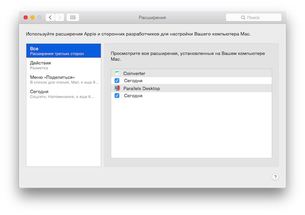Image resolution: width=305 pixels, height=215 pixels.
Task: Select the Сегодня category in sidebar
Action: click(x=63, y=94)
